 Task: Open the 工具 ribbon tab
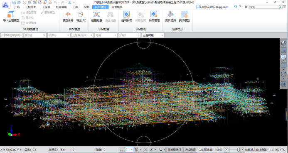click(75, 7)
